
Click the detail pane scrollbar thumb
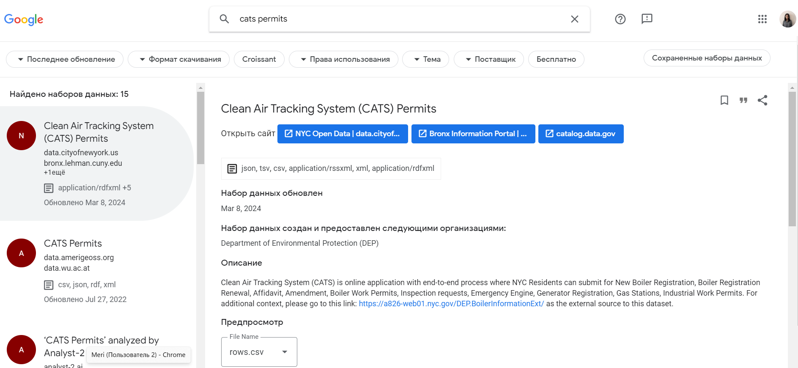point(793,159)
